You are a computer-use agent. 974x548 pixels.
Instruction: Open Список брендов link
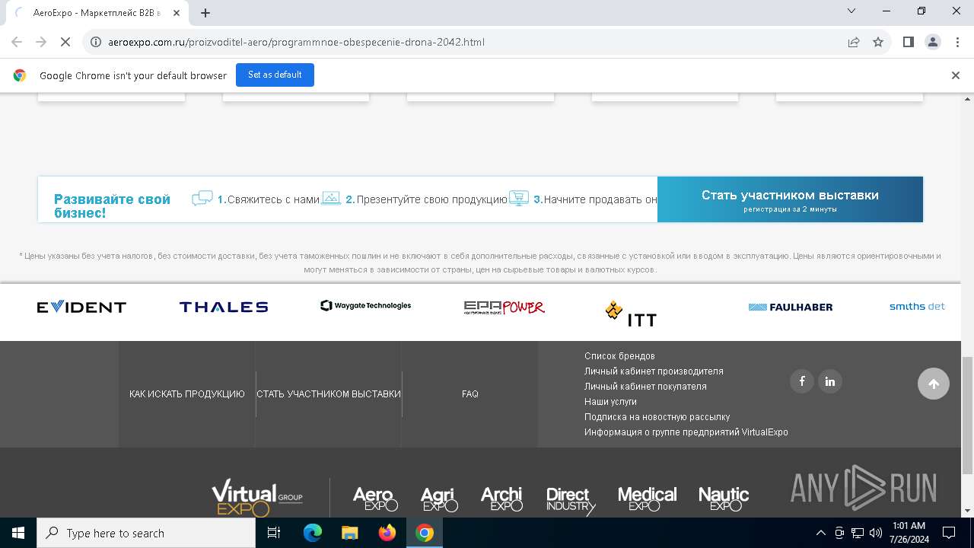point(619,356)
